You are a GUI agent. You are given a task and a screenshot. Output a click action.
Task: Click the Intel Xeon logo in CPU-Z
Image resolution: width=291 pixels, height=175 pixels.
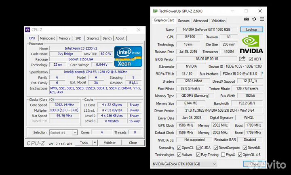click(x=128, y=56)
